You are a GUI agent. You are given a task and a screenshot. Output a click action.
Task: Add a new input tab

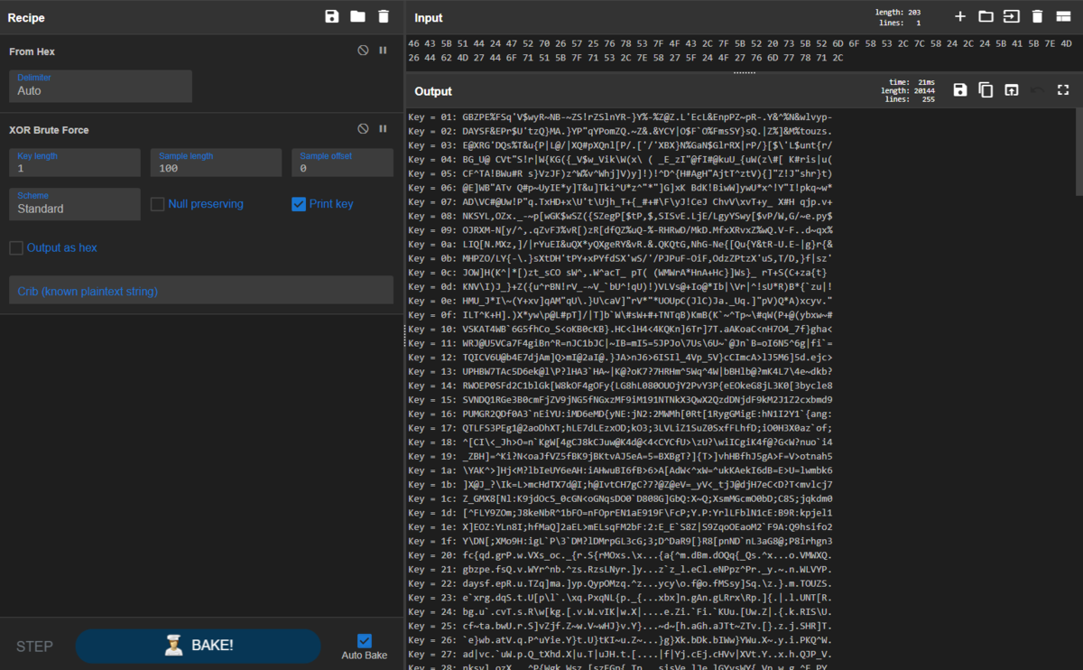click(x=960, y=16)
